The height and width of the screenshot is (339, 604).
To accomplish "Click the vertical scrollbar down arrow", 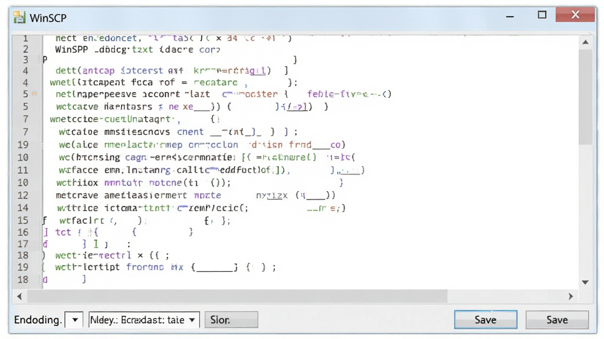I will 585,282.
